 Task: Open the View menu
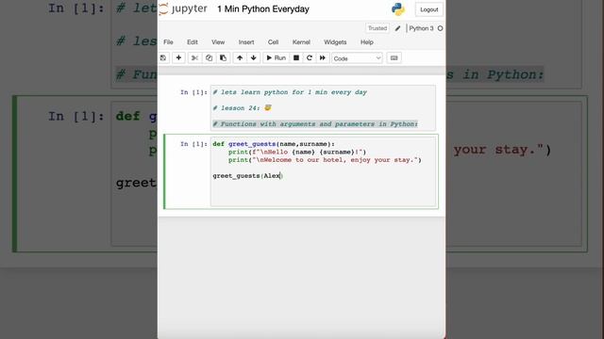[218, 42]
